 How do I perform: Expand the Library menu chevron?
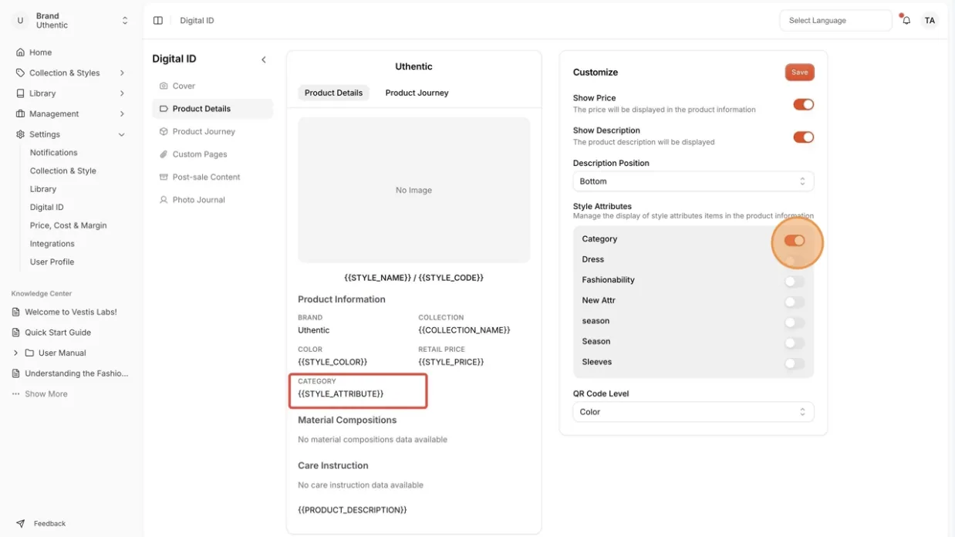[122, 93]
